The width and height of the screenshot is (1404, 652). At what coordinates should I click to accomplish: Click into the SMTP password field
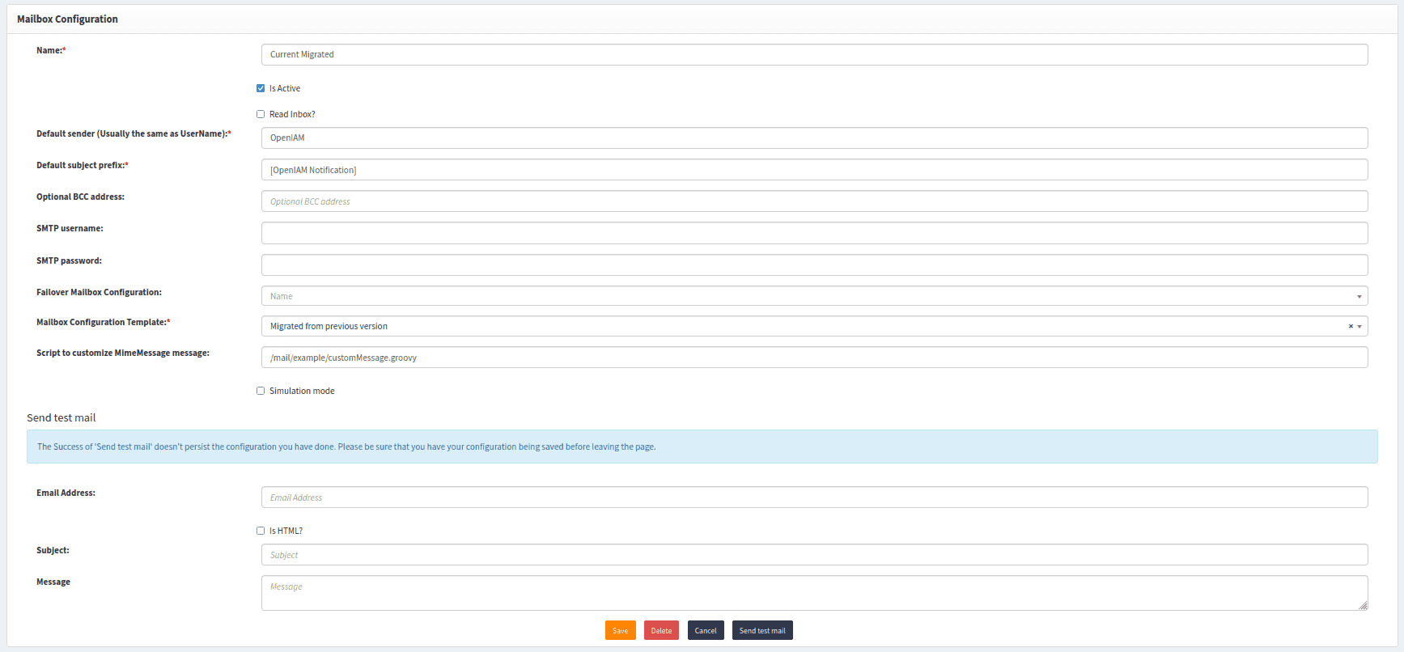[813, 265]
